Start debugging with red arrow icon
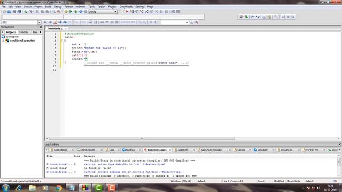 127,12
